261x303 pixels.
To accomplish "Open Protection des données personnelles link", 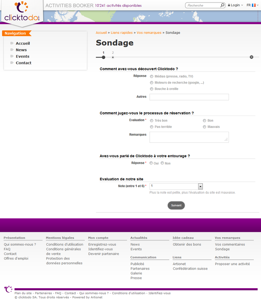I will (x=64, y=261).
